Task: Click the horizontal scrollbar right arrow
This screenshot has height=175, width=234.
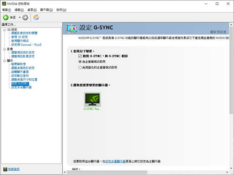Action: (x=227, y=172)
